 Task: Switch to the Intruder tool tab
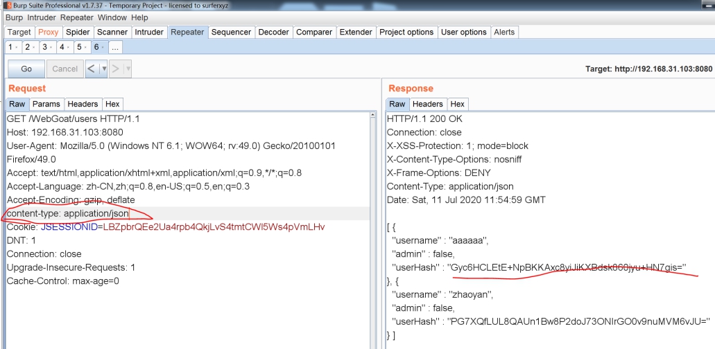point(149,33)
